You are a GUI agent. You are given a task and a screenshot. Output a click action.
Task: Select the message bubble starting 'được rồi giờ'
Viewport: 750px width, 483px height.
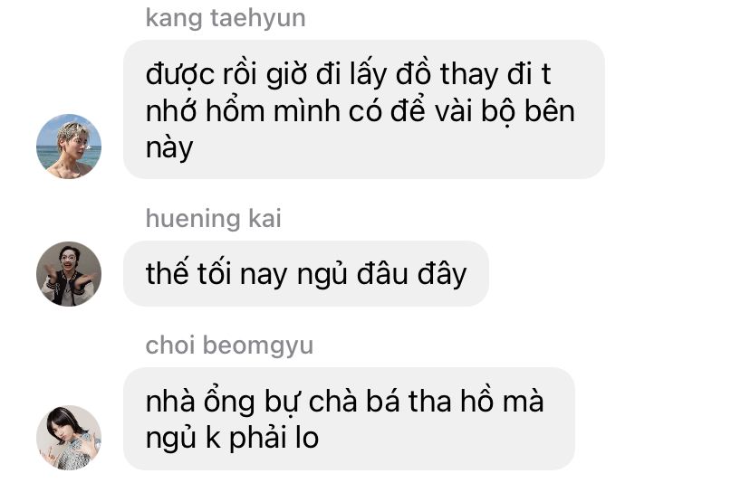point(364,109)
